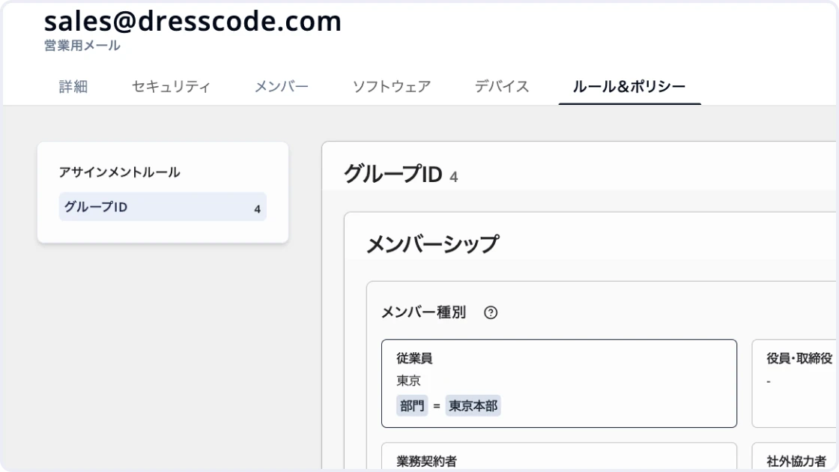Screen dimensions: 839x472
Task: Click the アサインメントルール heading
Action: tap(119, 172)
